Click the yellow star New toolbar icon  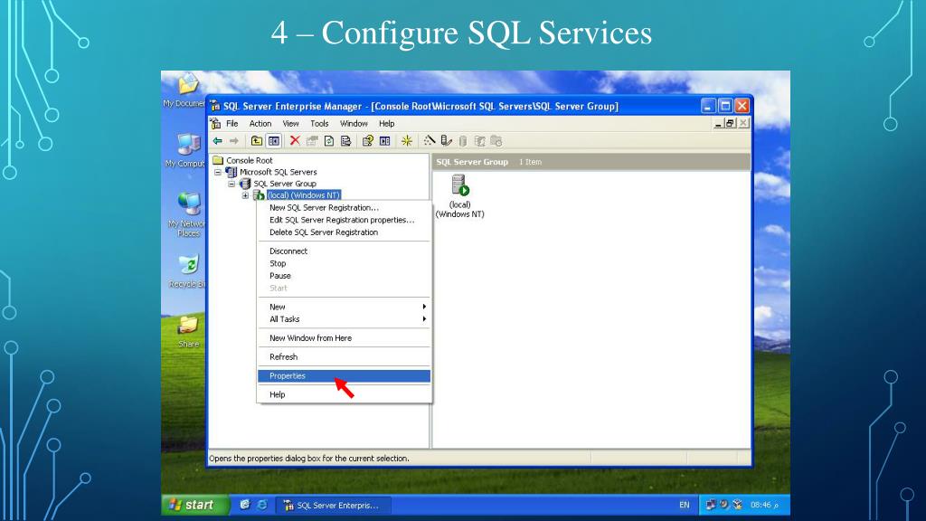pyautogui.click(x=406, y=140)
